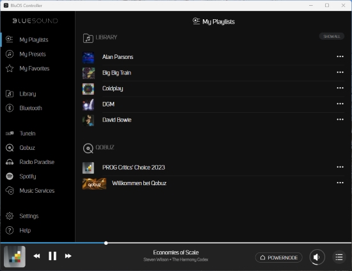Go to My Presets
This screenshot has height=271, width=352.
33,54
